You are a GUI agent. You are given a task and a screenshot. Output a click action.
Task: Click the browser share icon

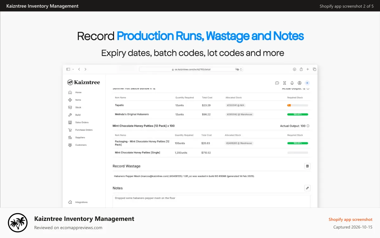click(301, 69)
